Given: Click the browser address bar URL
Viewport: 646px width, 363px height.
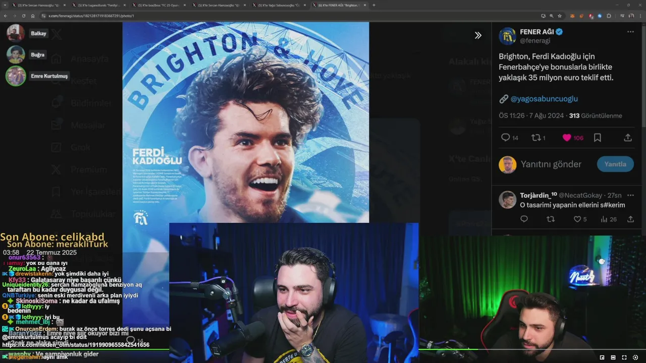Looking at the screenshot, I should point(91,16).
